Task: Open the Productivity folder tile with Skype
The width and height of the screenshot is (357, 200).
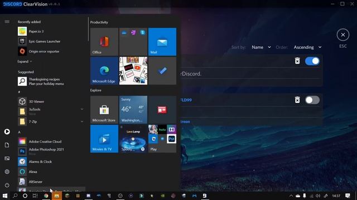Action: (x=133, y=42)
